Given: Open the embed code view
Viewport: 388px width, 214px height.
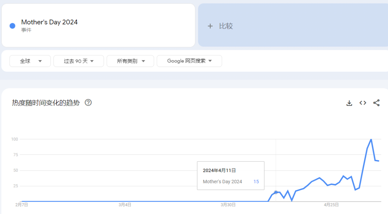Looking at the screenshot, I should [x=362, y=103].
